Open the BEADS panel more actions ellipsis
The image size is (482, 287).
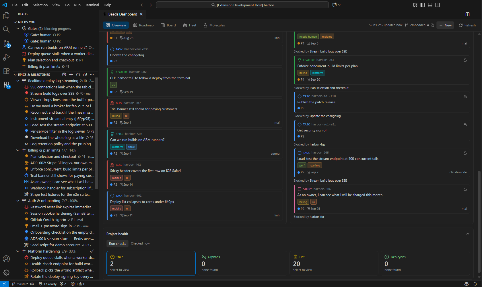coord(92,14)
